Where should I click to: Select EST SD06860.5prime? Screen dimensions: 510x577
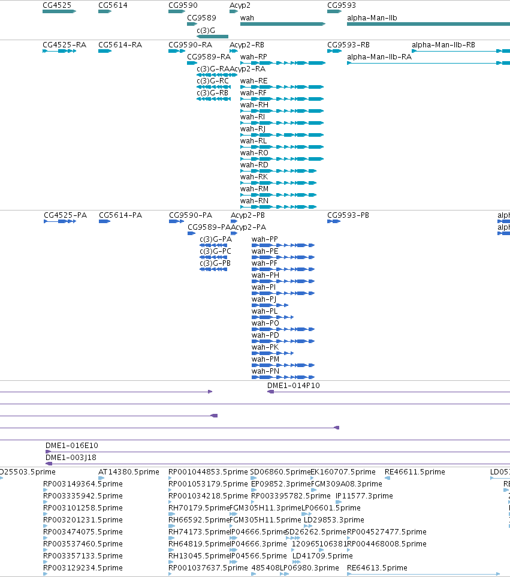point(280,472)
